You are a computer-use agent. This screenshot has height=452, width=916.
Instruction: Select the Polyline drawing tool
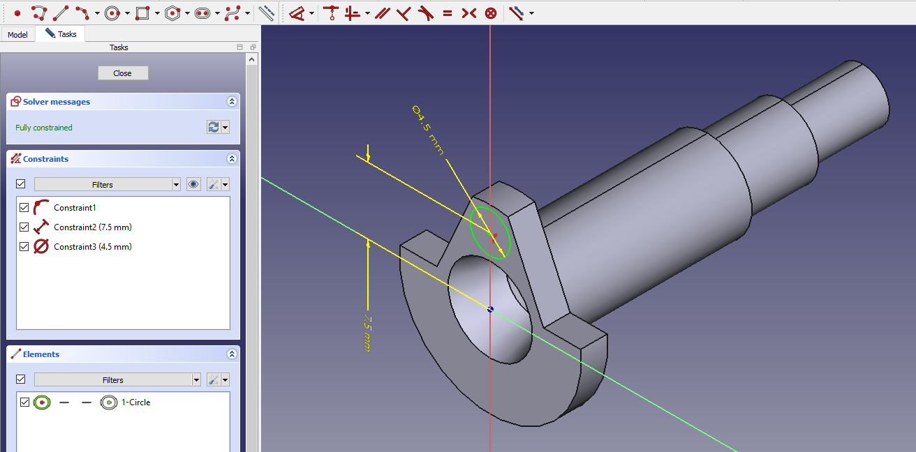[39, 13]
